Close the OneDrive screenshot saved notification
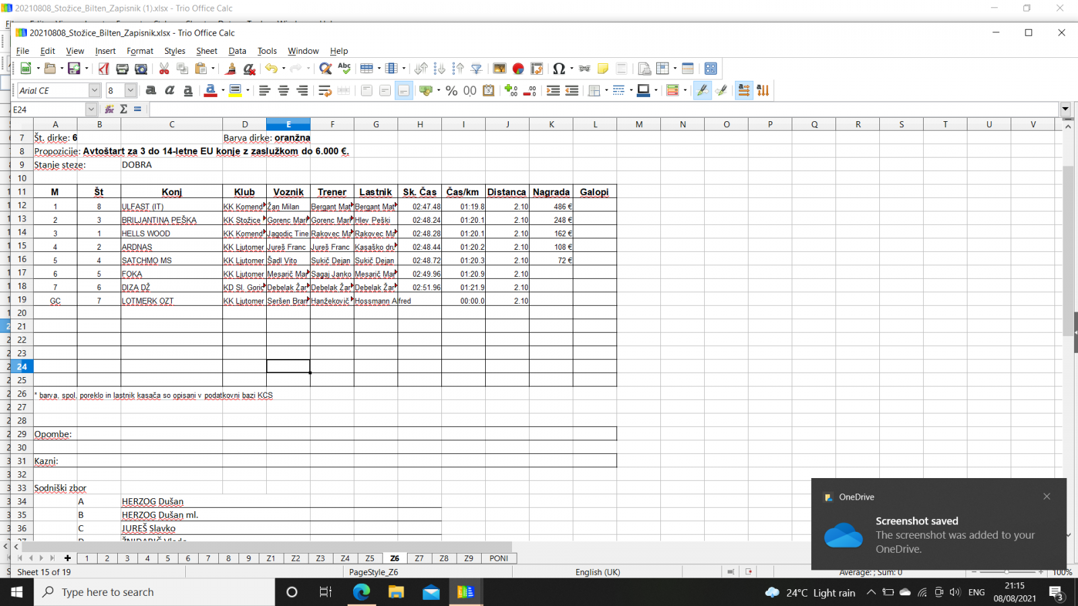 1046,496
